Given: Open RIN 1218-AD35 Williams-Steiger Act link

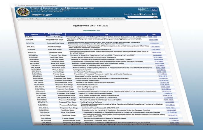Looking at the screenshot, I should (x=173, y=115).
